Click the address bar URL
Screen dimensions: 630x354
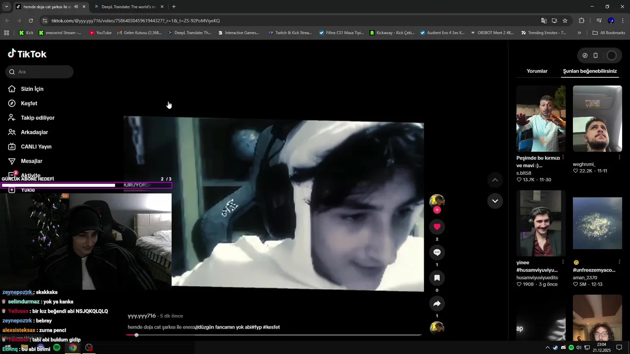(x=135, y=21)
